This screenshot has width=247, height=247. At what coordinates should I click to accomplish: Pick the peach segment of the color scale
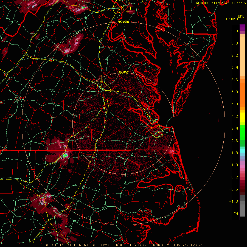pyautogui.click(x=242, y=56)
